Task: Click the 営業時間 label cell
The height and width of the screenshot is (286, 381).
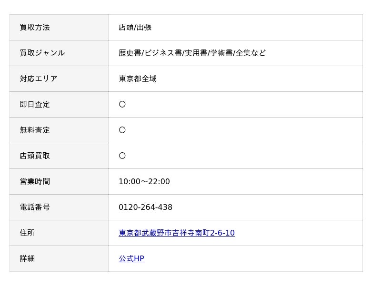Action: [x=59, y=181]
